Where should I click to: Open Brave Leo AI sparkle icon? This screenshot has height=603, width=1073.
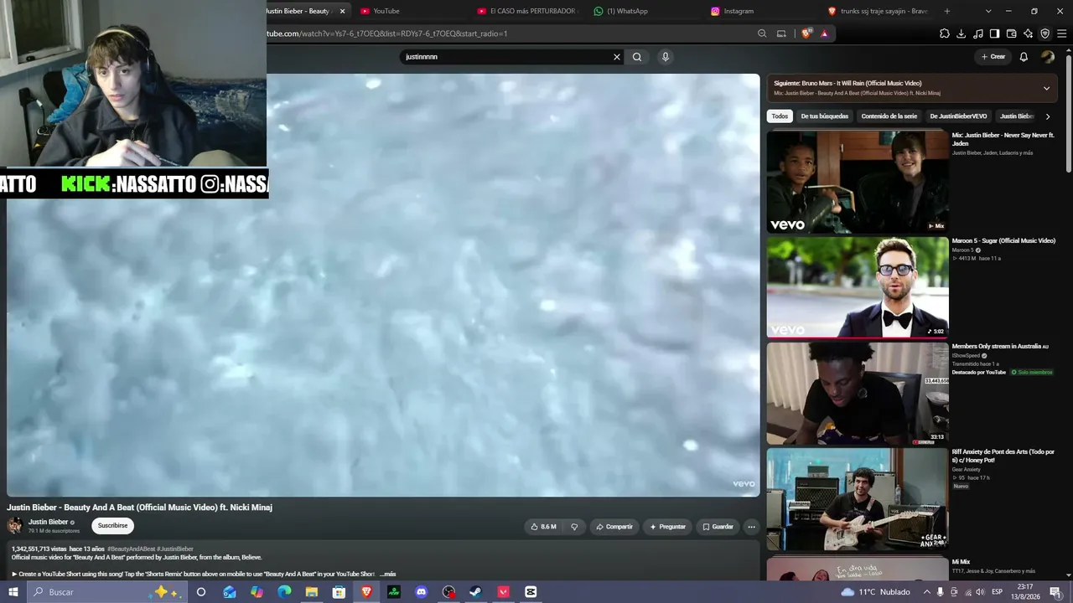[x=1028, y=33]
